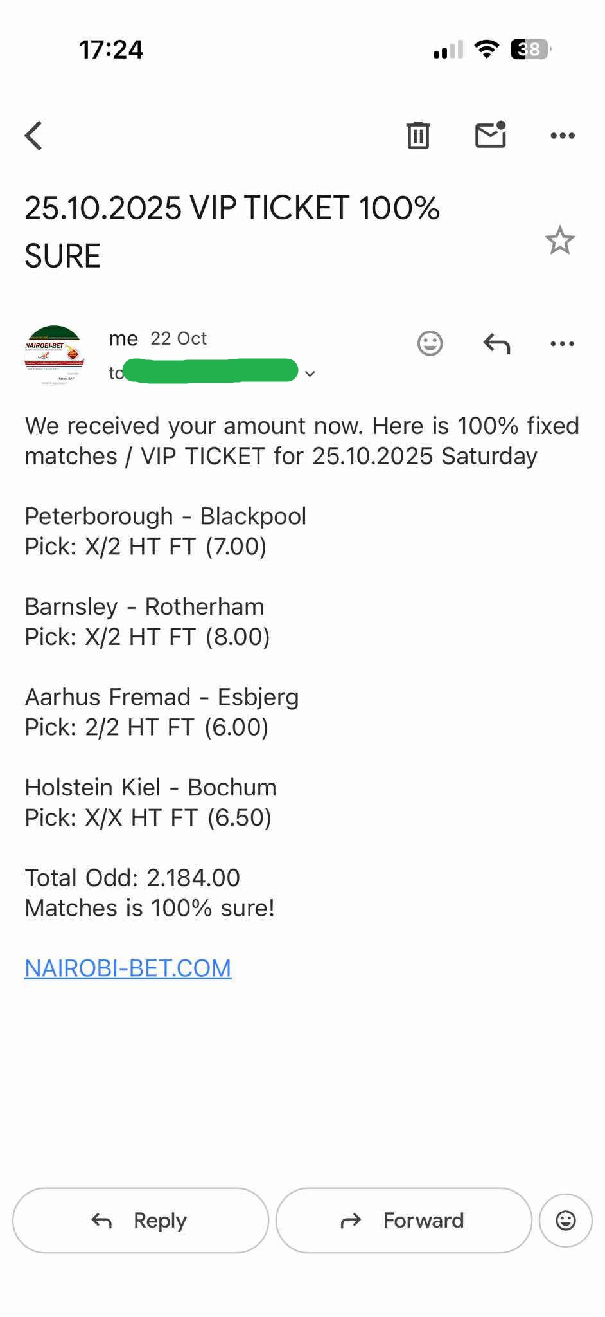The width and height of the screenshot is (605, 1317).
Task: Open the NAIROBI-BET.COM link
Action: (127, 968)
